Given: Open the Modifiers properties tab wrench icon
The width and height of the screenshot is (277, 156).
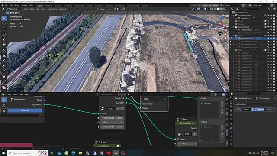Looking at the screenshot, I should [231, 128].
